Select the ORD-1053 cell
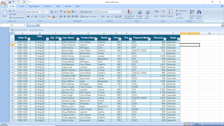 [22, 120]
